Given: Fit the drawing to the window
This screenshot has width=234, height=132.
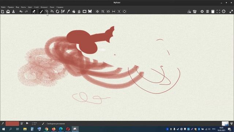Looking at the screenshot, I should pyautogui.click(x=124, y=11).
